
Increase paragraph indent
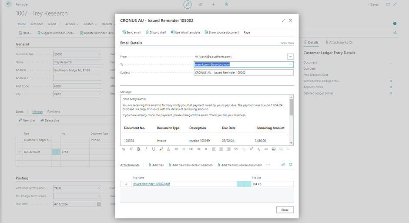(198, 149)
